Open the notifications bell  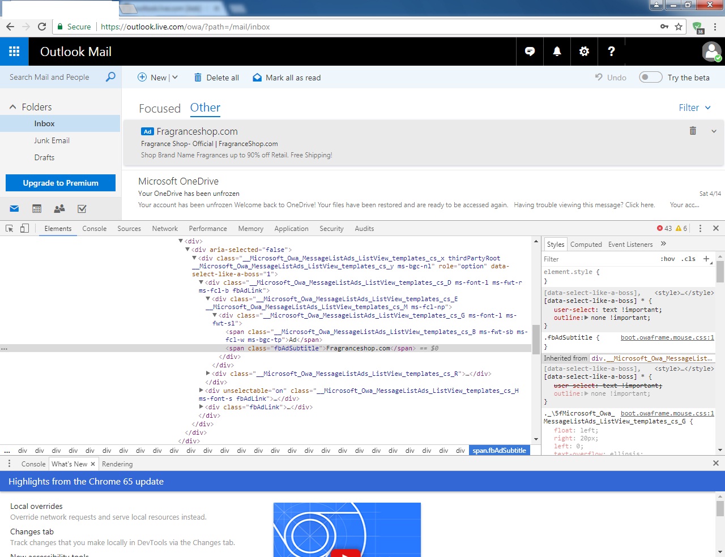[x=557, y=52]
